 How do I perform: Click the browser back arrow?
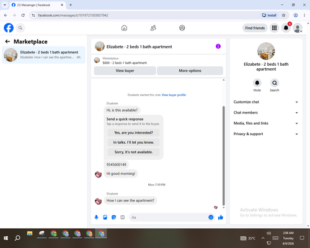(x=6, y=15)
